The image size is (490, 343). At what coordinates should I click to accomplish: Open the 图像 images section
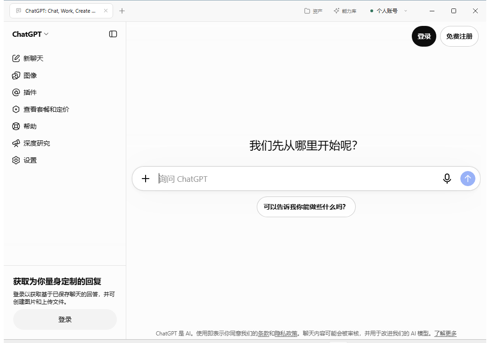coord(24,75)
